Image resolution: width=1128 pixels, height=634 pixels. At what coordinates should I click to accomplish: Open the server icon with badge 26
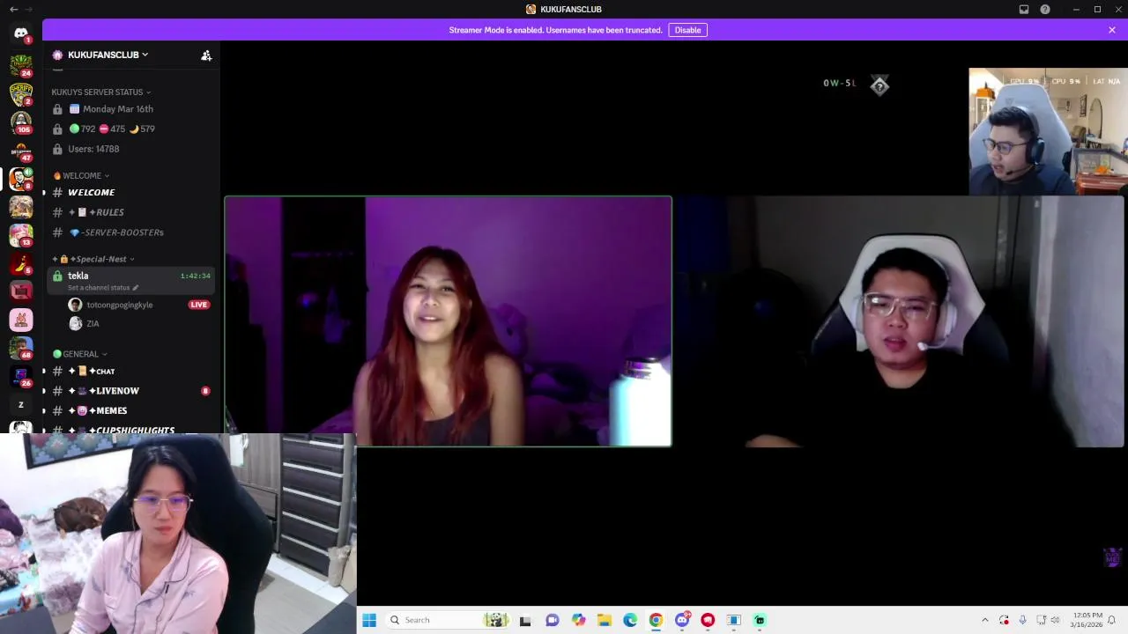[x=21, y=376]
